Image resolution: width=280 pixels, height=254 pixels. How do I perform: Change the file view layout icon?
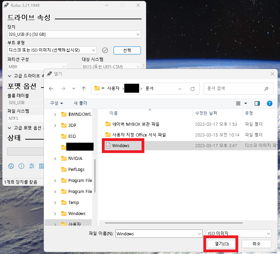pos(238,103)
